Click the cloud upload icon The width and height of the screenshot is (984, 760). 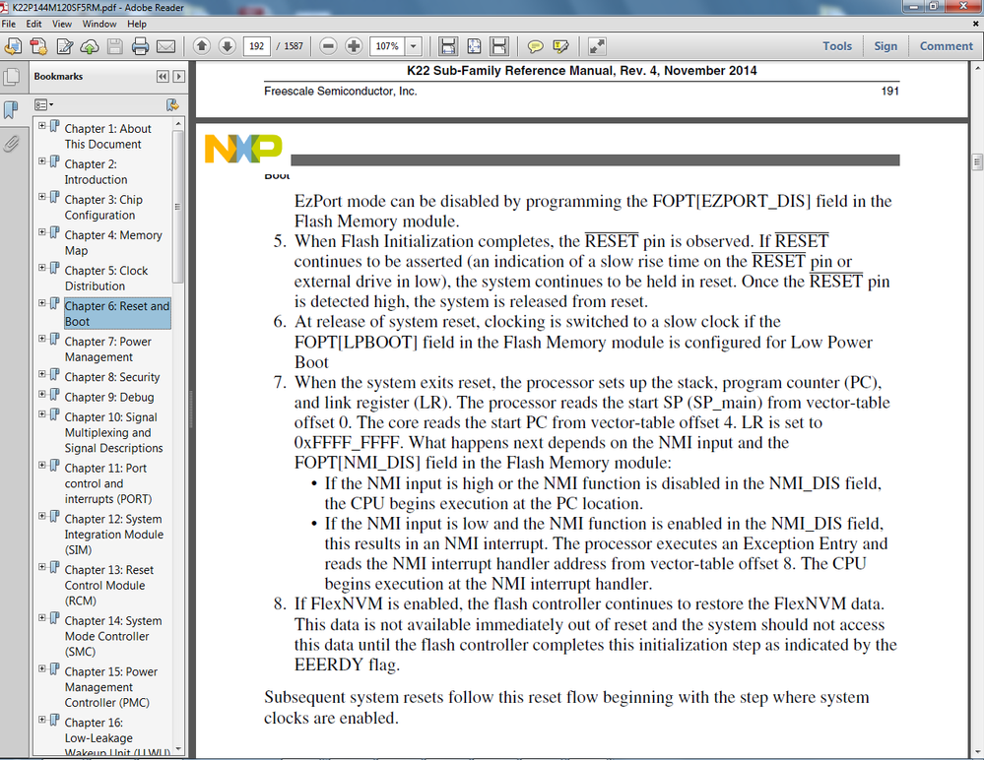(x=89, y=46)
